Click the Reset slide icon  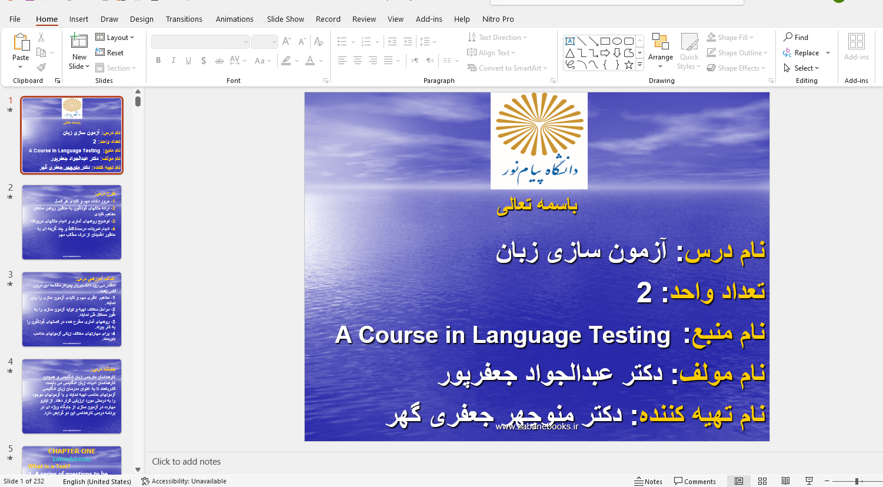tap(100, 52)
